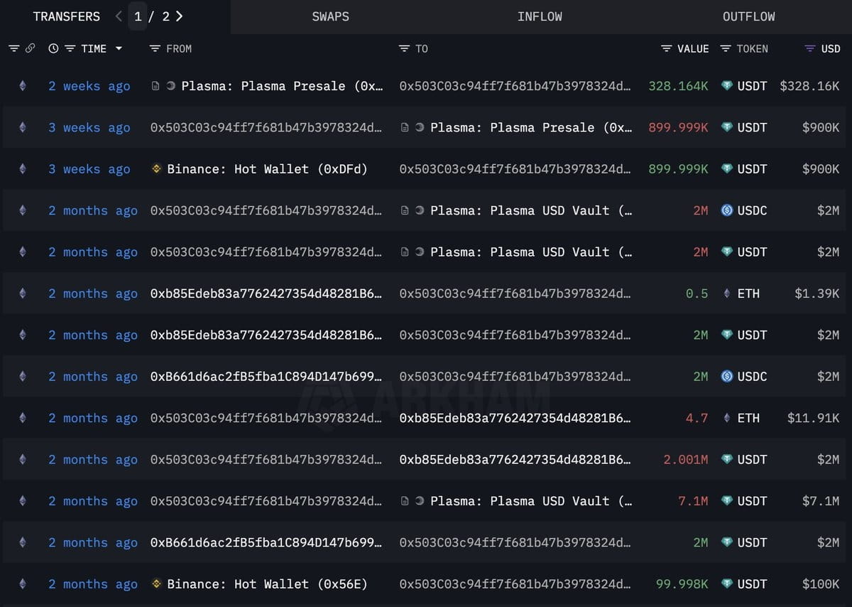Click the chain link icon in header

[x=30, y=48]
